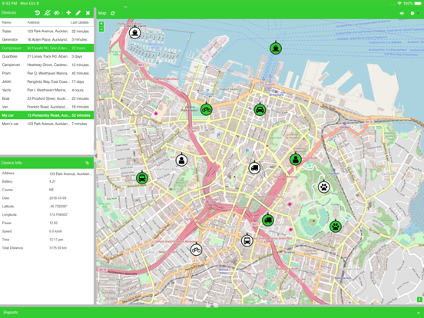Select the Trailer device row
Screen dimensions: 424x318
click(x=47, y=31)
